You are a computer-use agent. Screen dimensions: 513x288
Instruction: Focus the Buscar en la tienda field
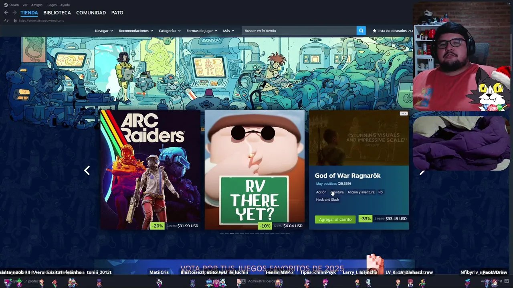[299, 31]
